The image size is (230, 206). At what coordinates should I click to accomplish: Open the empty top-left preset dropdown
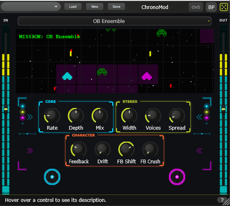tap(31, 7)
